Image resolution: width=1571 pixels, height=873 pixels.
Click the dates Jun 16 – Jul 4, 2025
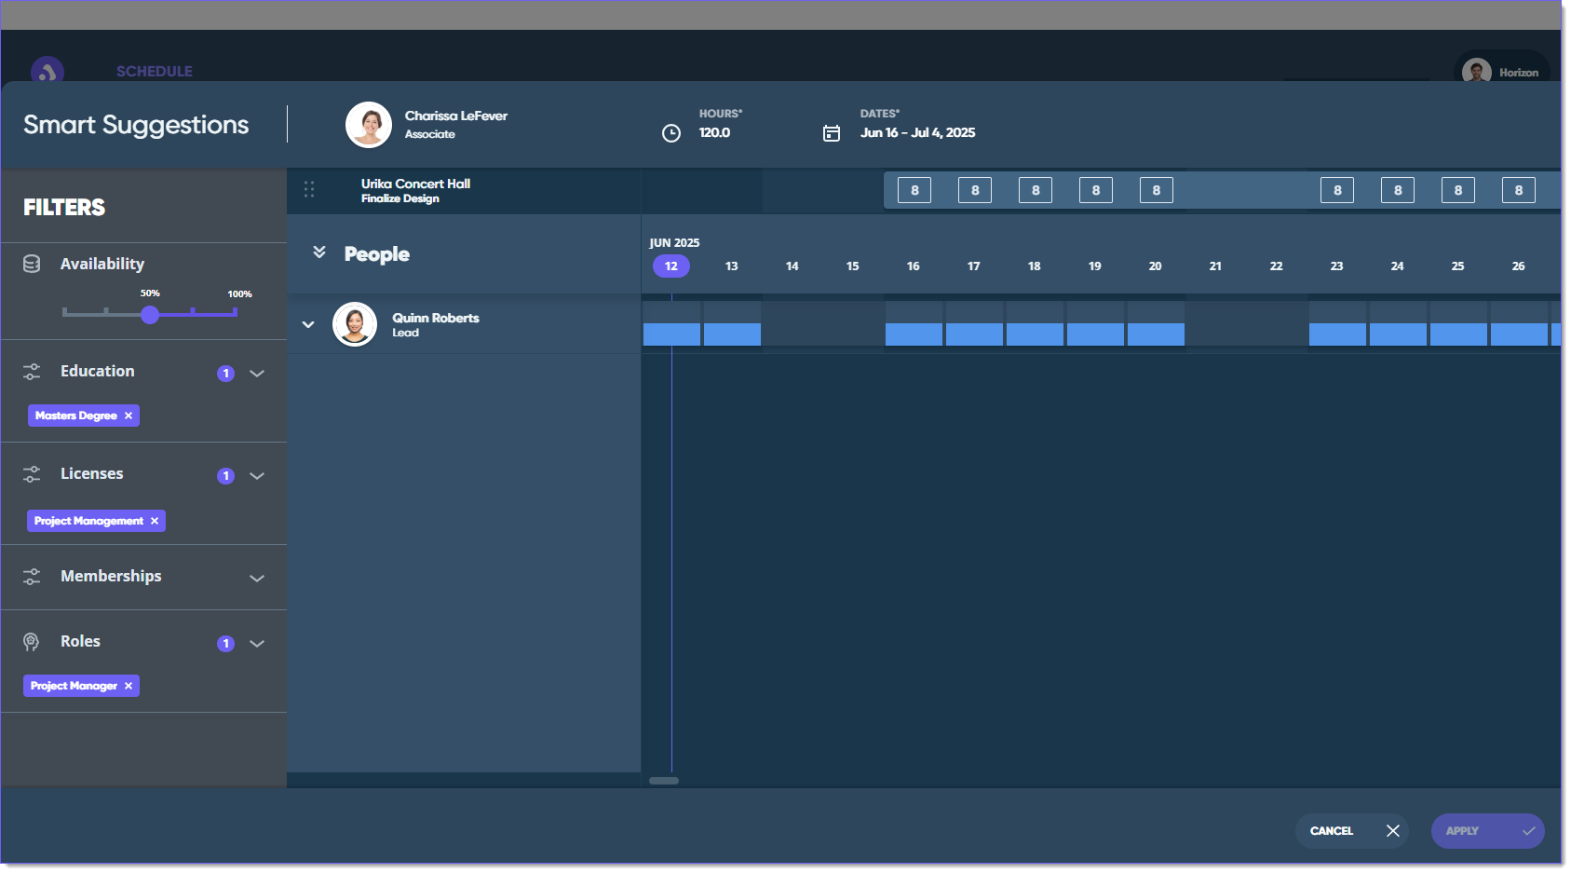[x=918, y=132]
